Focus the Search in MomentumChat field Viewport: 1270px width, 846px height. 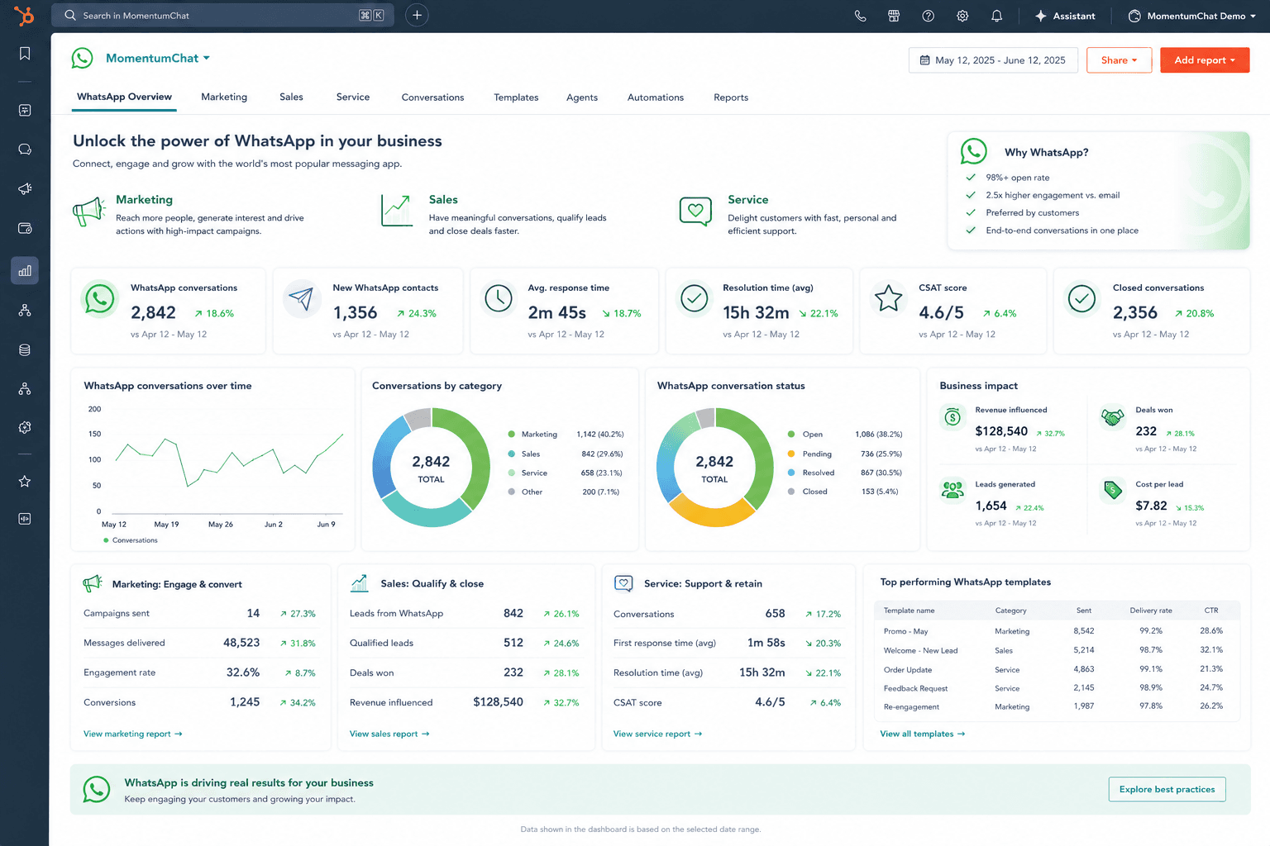point(222,15)
